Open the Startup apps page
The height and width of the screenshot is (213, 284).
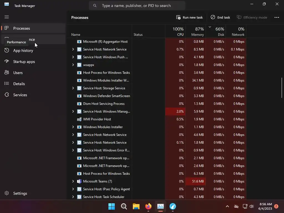[33, 62]
